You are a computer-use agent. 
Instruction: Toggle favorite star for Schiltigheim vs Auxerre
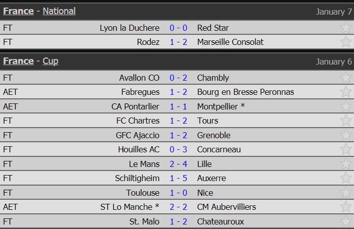[x=346, y=178]
